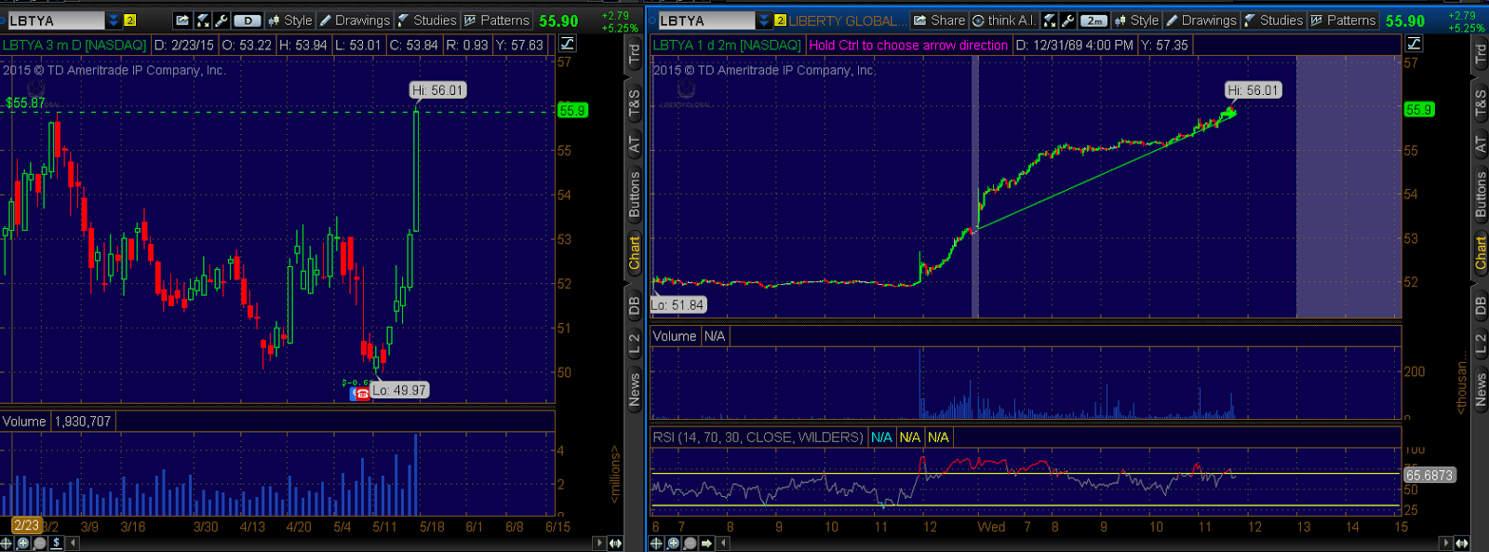The image size is (1489, 552).
Task: Click zoom out icon below right chart
Action: [x=690, y=543]
